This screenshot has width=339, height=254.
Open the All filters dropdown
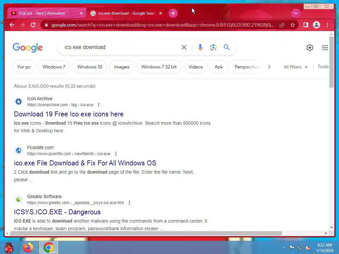click(295, 67)
